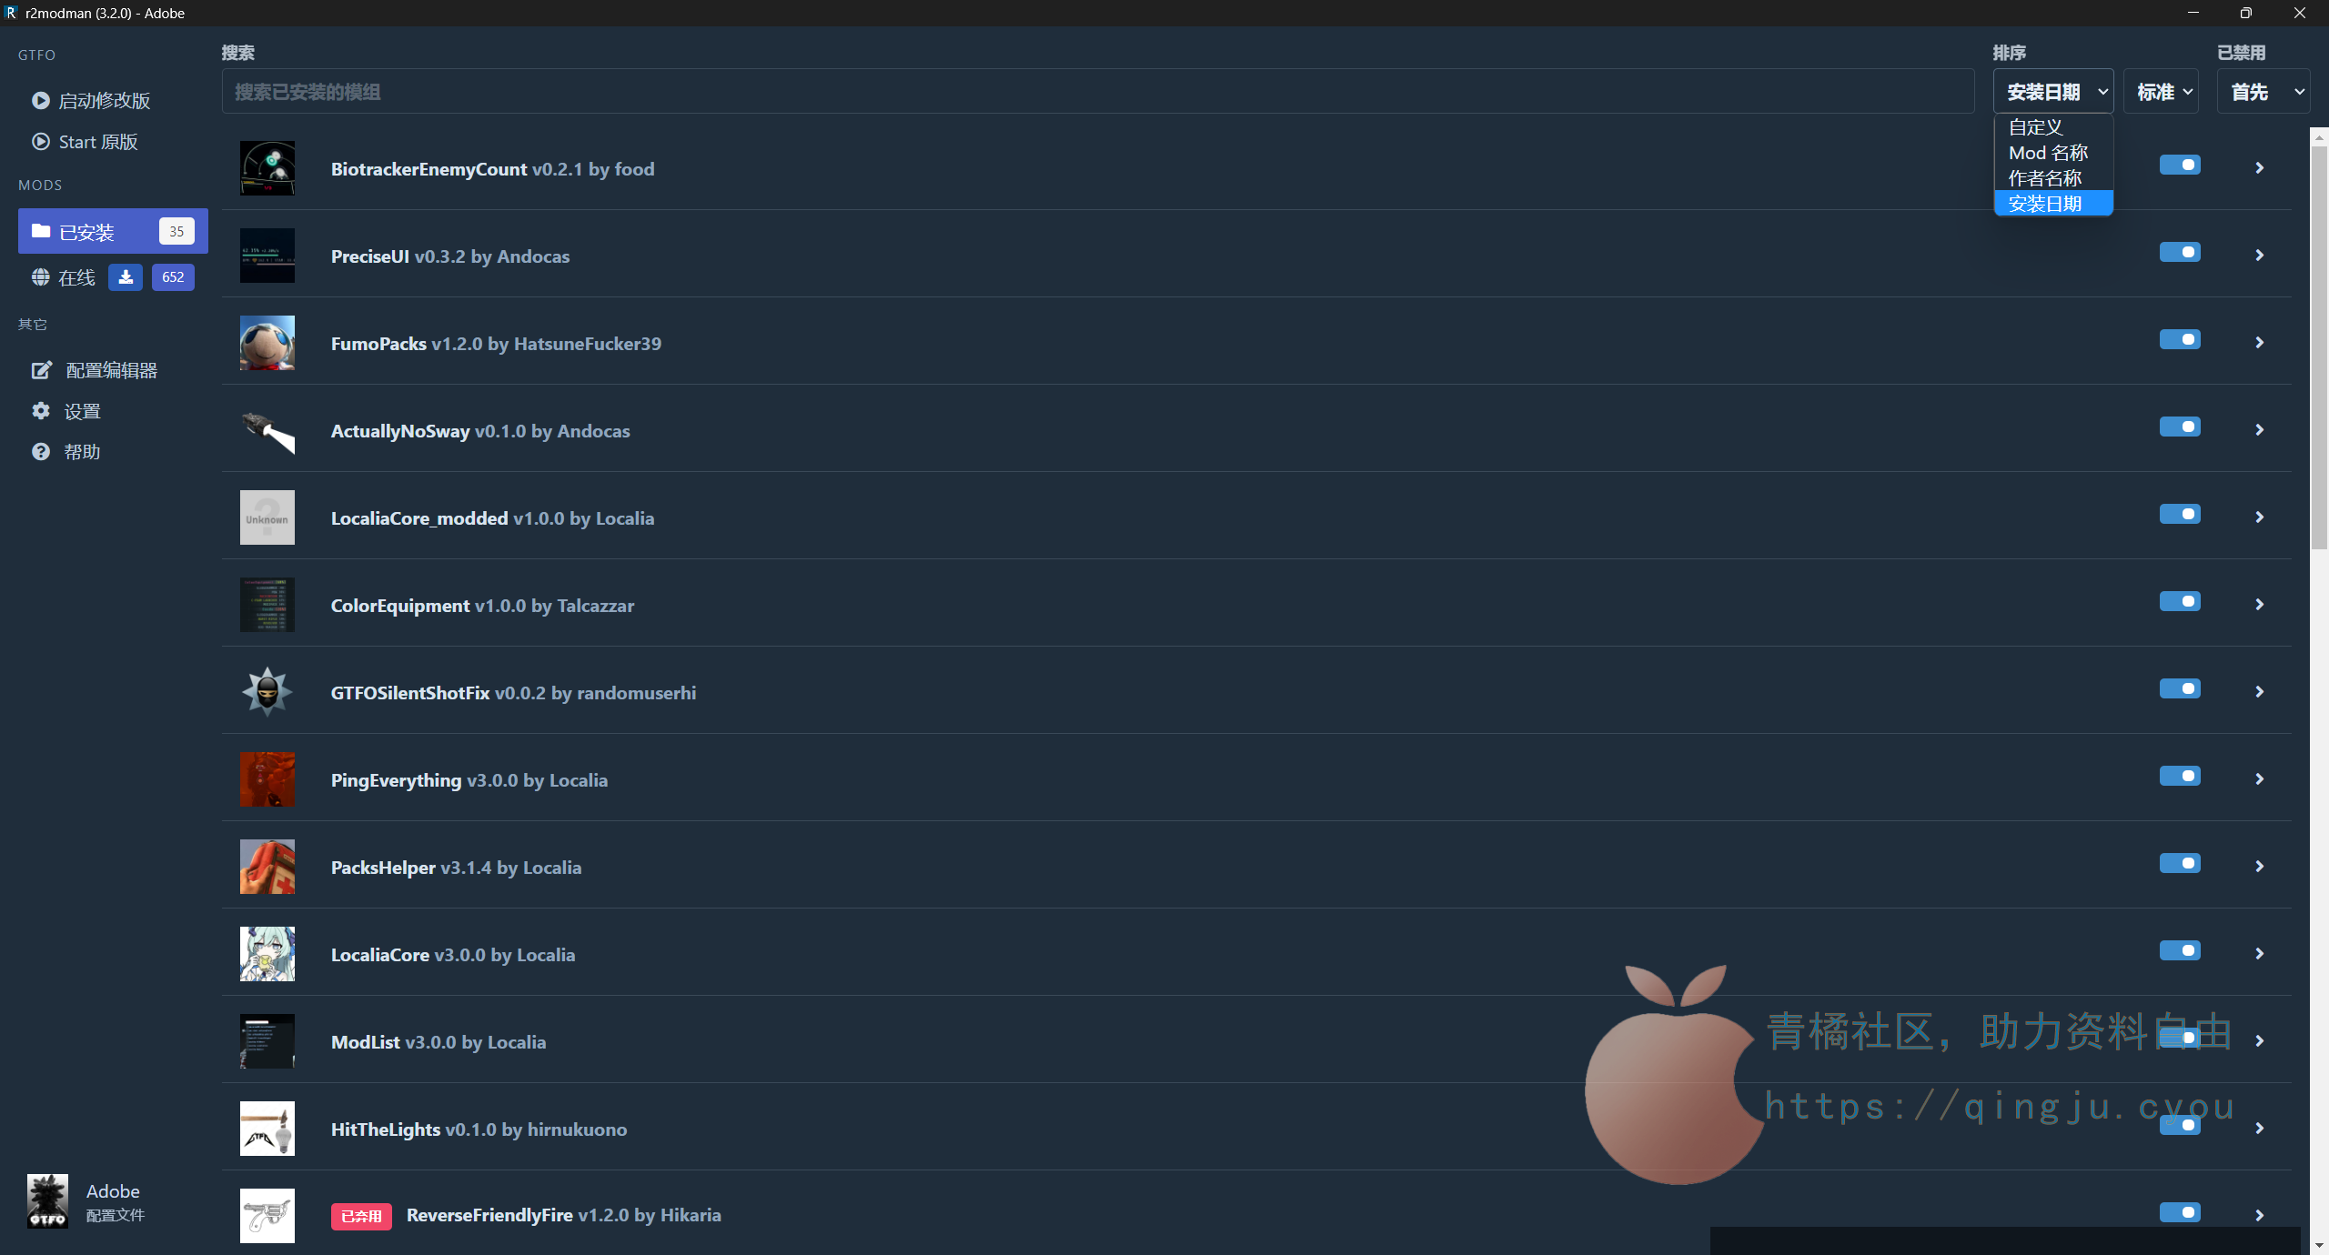Open 配置编辑器 edit icon

(42, 370)
